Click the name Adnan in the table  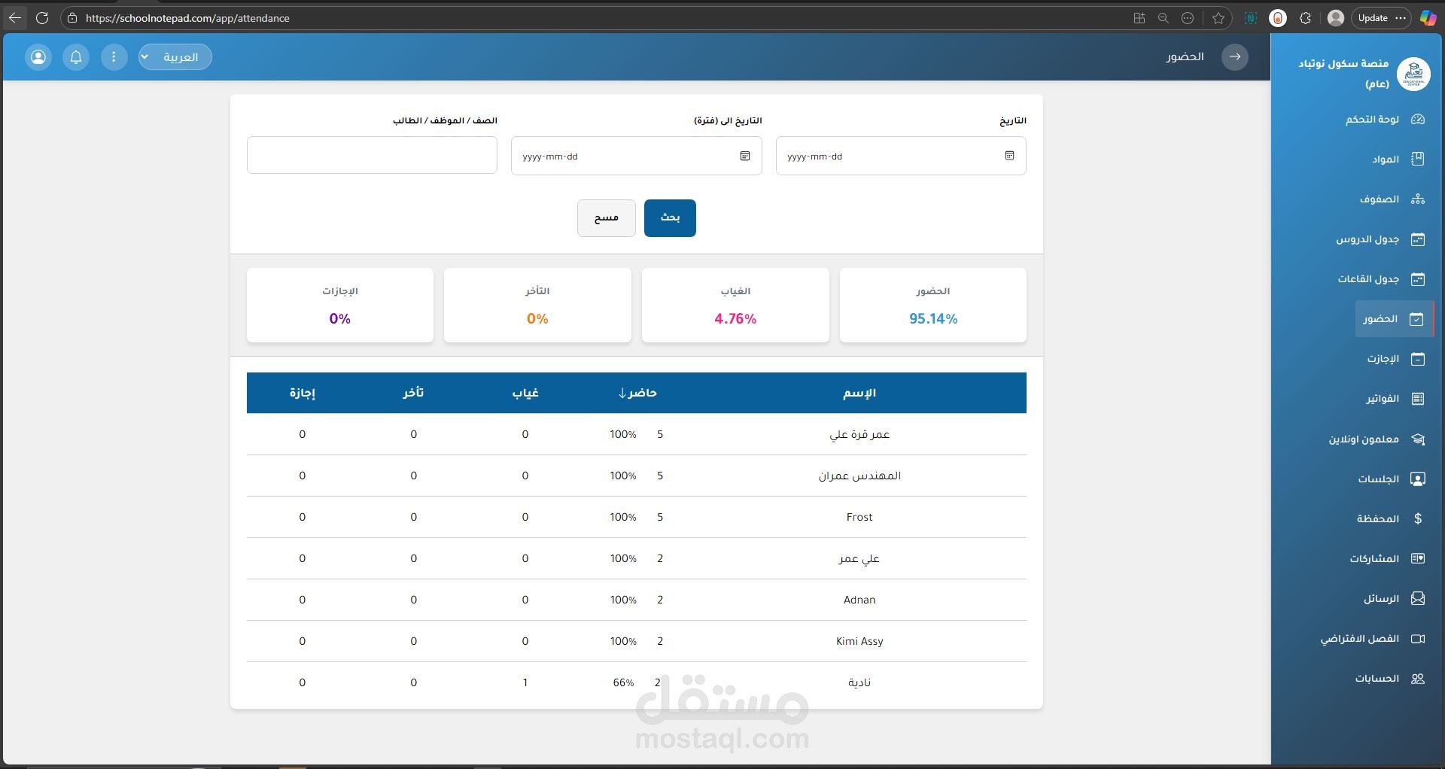click(859, 600)
